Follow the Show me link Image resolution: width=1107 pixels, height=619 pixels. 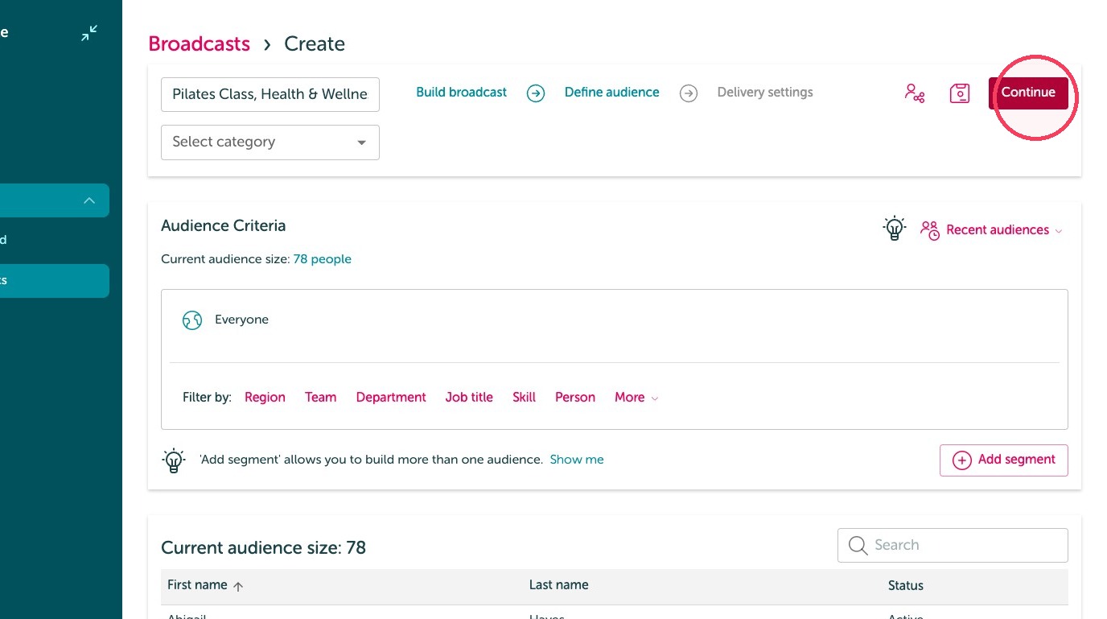point(577,460)
